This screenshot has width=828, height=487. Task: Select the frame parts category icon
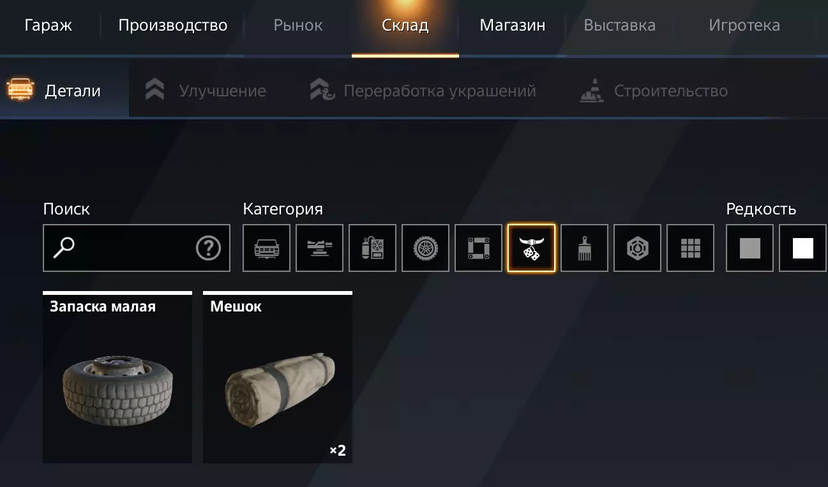pyautogui.click(x=478, y=248)
